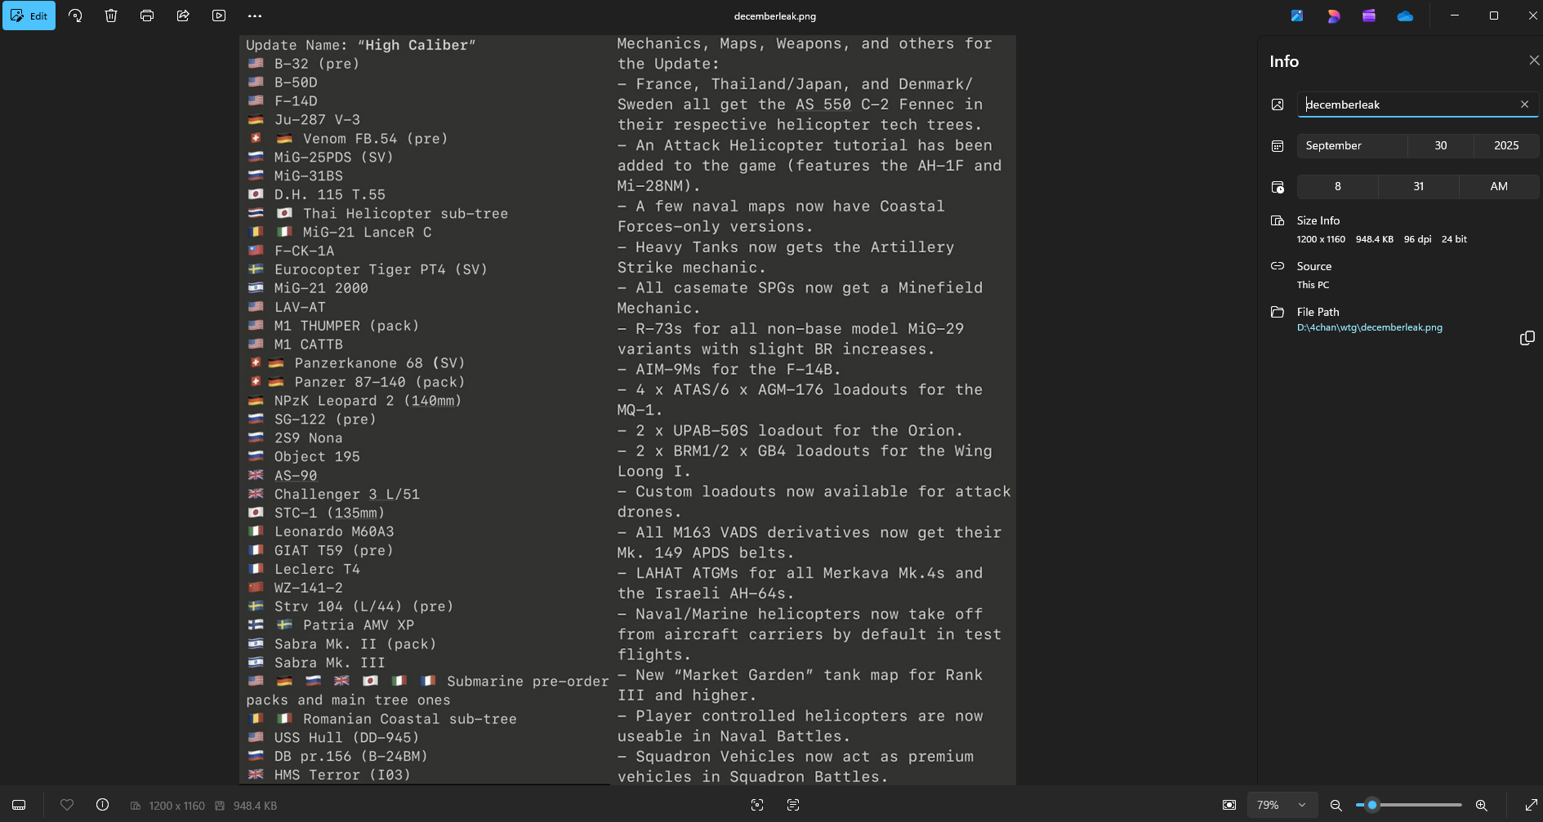Zoom in with the plus magnifier
The height and width of the screenshot is (822, 1543).
pos(1481,805)
